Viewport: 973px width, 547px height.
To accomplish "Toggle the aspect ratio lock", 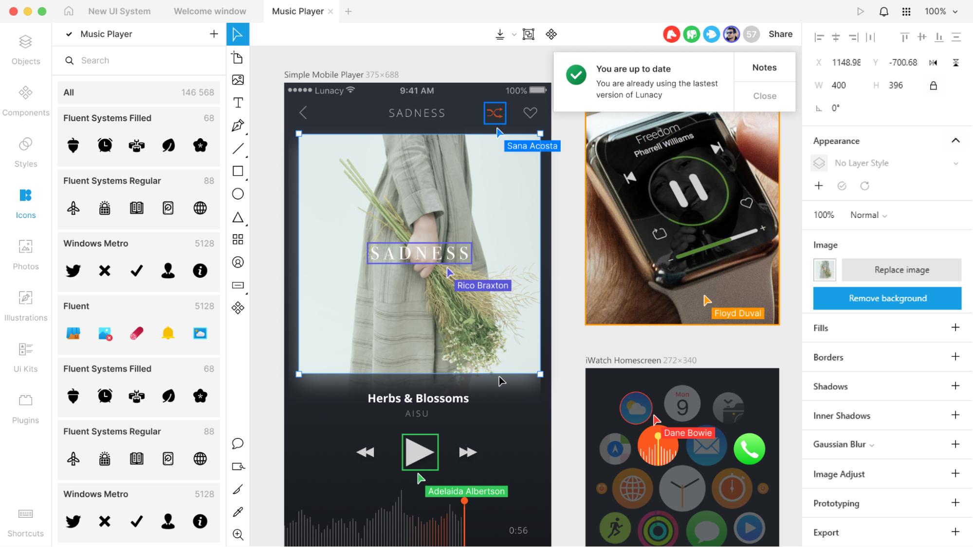I will point(933,86).
